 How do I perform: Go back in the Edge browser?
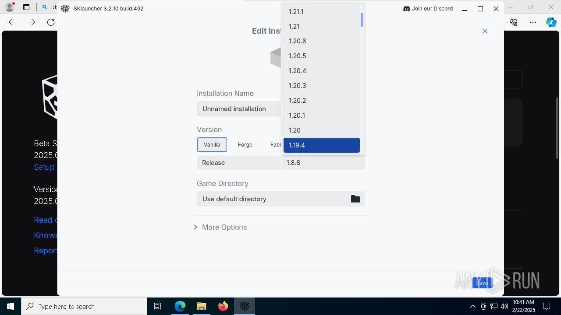tap(12, 22)
